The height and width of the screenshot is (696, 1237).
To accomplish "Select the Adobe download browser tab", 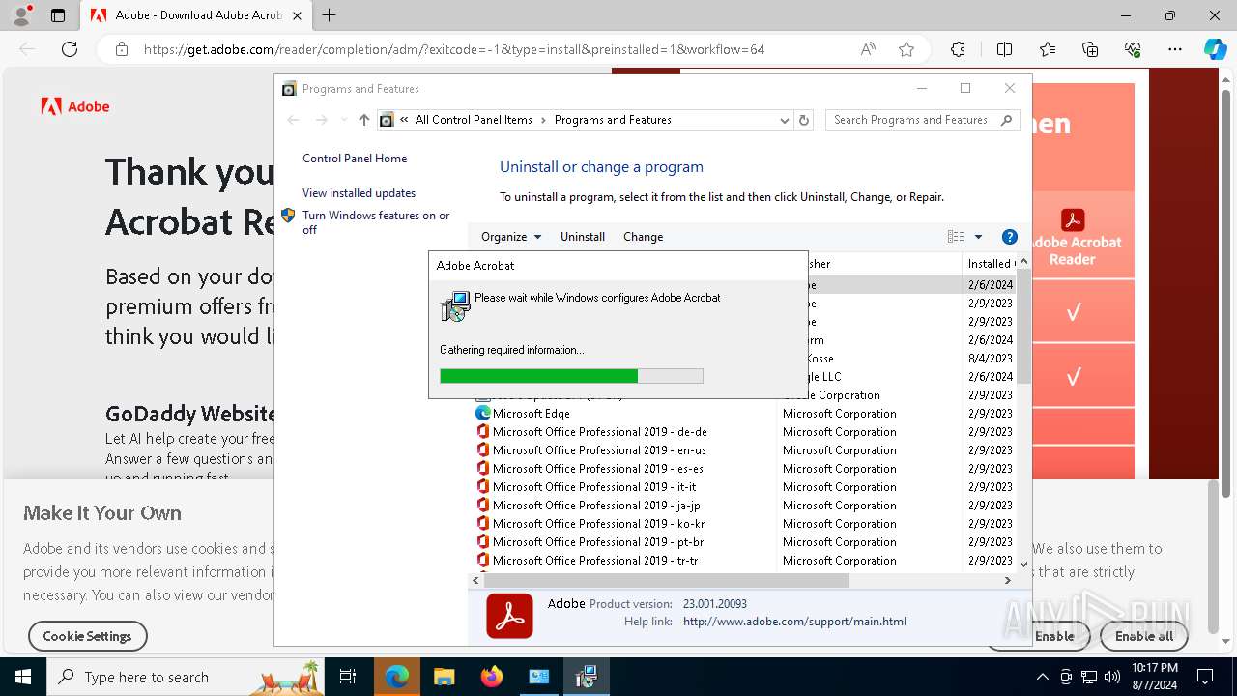I will coord(195,15).
